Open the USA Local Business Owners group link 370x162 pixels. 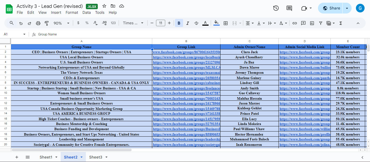[x=187, y=57]
